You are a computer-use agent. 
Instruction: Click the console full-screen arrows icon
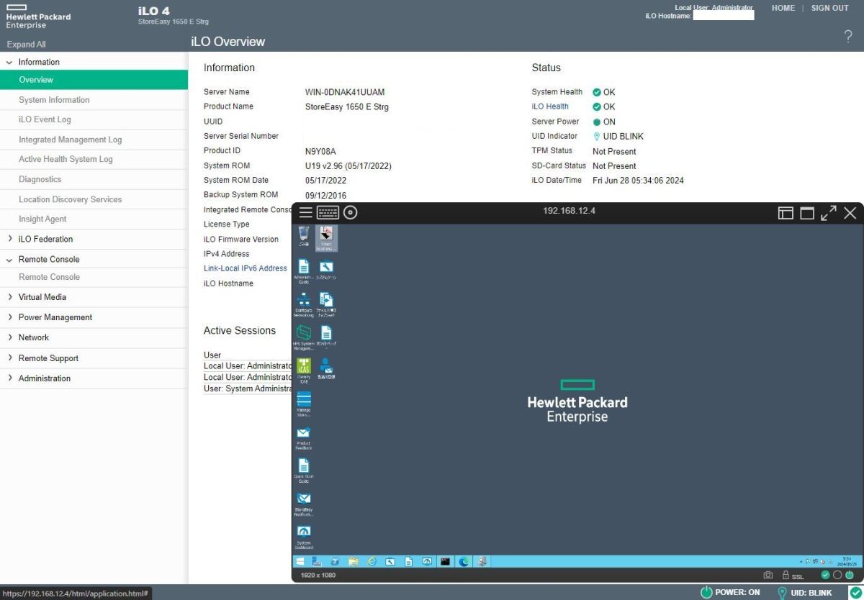(x=829, y=213)
